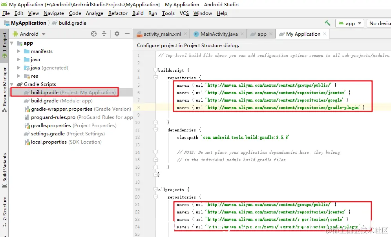The width and height of the screenshot is (391, 237).
Task: Click the locate/select opened file target icon
Action: (x=94, y=34)
